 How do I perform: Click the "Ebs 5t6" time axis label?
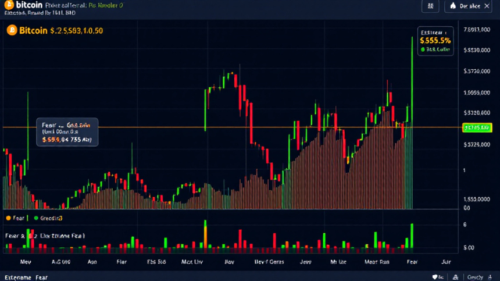click(156, 262)
